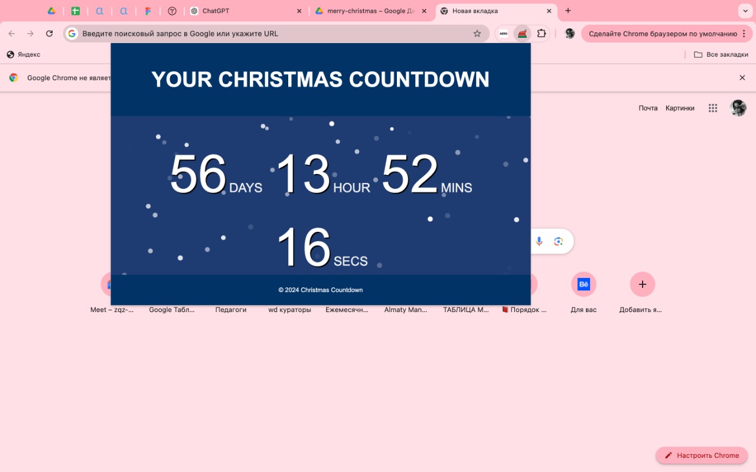Open the Google Sheets pinned tab icon

click(x=76, y=11)
